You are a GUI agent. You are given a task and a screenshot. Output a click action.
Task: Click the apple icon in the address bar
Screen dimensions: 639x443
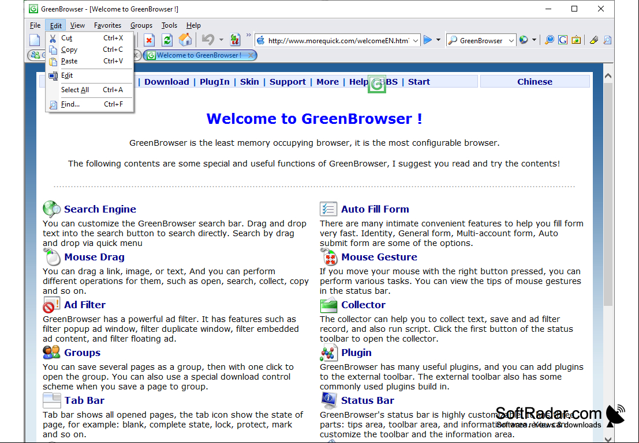[261, 40]
